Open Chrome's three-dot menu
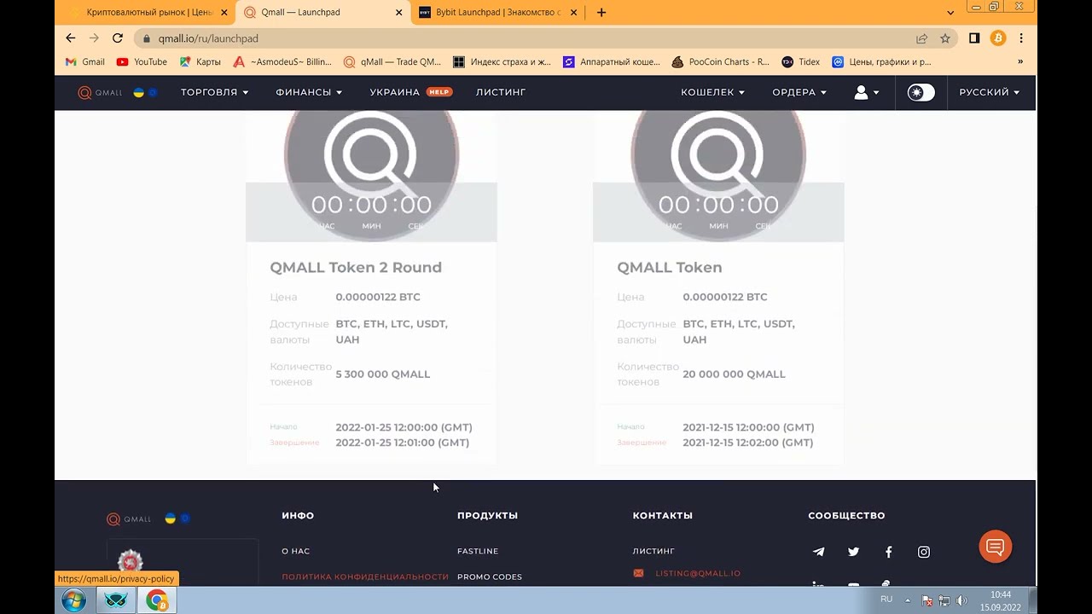 coord(1021,38)
